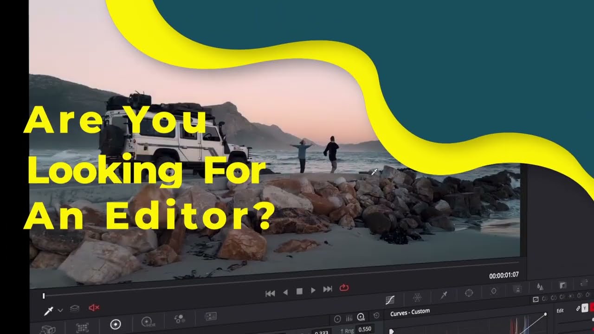Open the Color Warper palette
This screenshot has height=334, width=594.
tap(417, 298)
